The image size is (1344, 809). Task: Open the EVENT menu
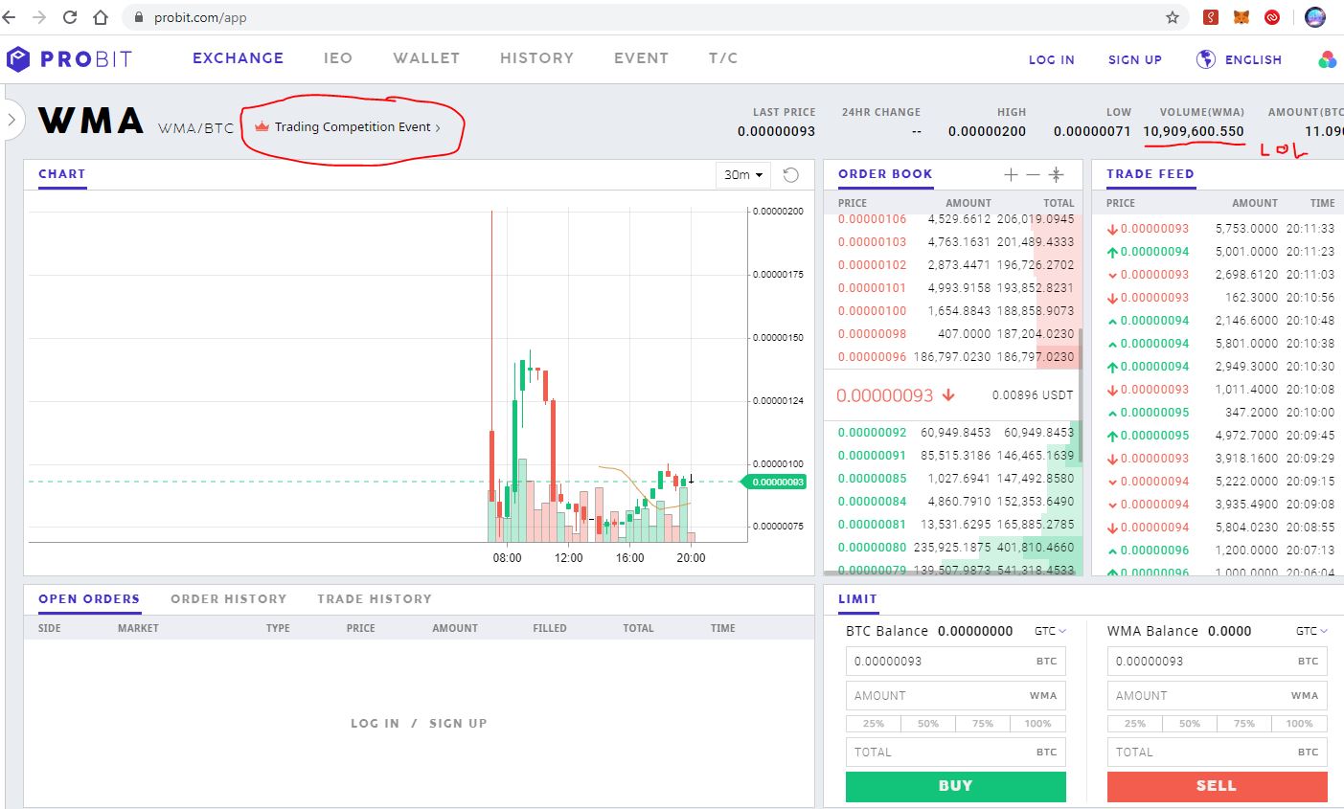tap(641, 57)
